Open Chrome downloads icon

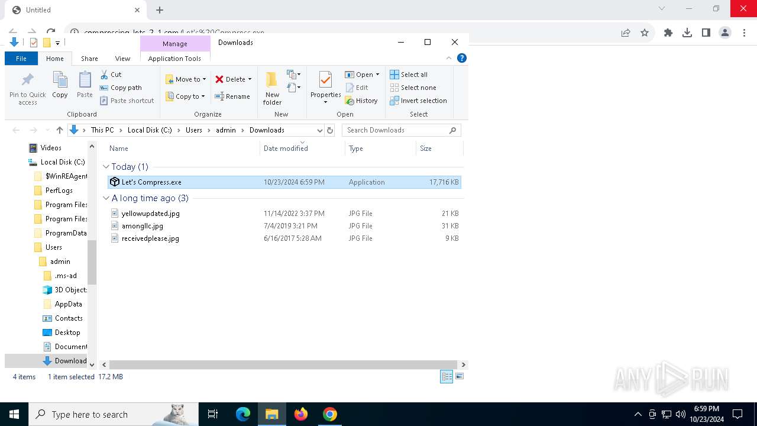(x=687, y=33)
